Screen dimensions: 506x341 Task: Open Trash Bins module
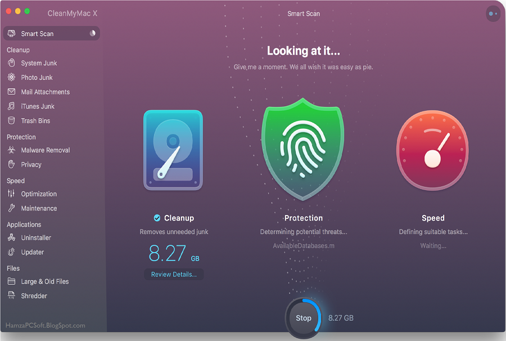[x=35, y=121]
